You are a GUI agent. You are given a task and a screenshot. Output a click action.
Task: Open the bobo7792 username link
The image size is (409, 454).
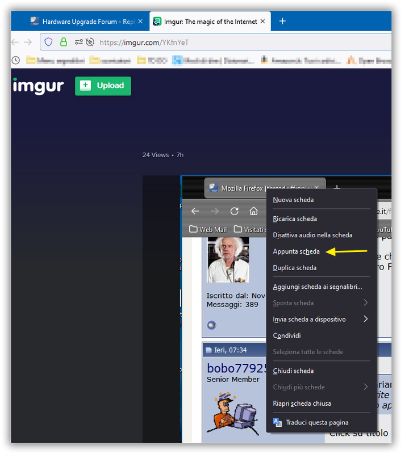(x=236, y=368)
